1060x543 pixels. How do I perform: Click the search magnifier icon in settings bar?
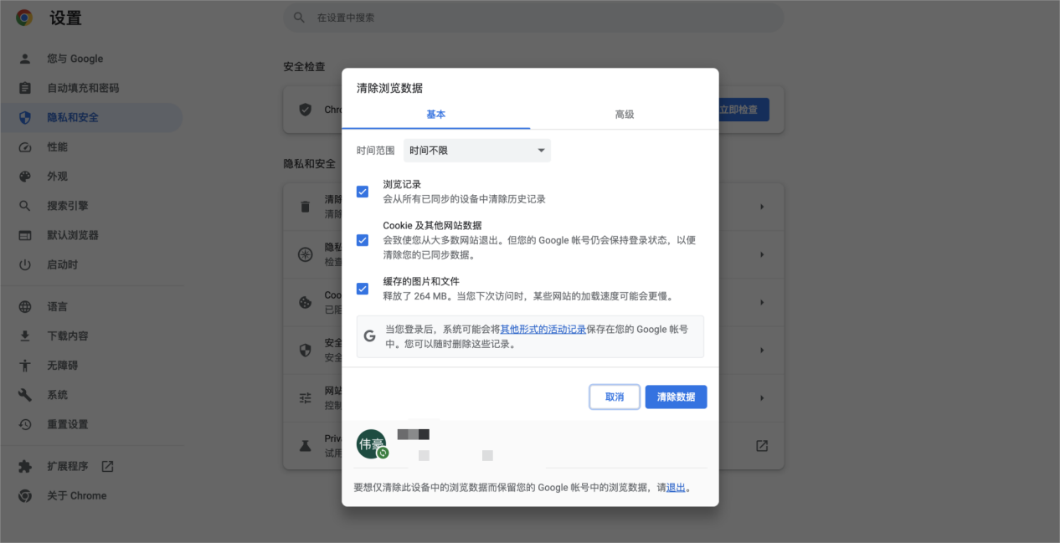pos(299,18)
